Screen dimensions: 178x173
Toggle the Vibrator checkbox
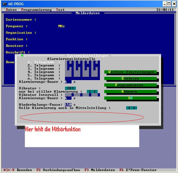pos(70,88)
